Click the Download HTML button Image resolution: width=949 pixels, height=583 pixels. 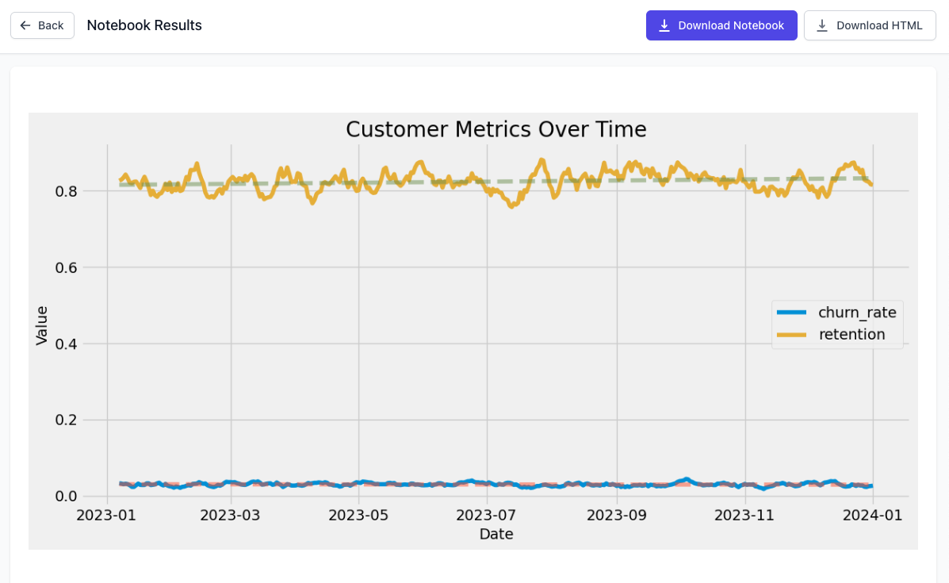870,25
